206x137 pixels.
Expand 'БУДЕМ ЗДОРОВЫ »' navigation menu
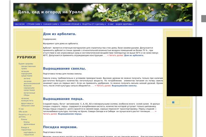click(x=125, y=24)
